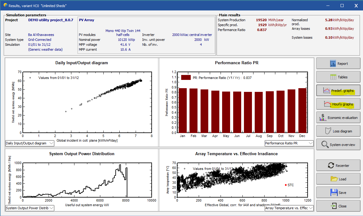Viewport: 363px width, 216px height.
Task: Click the Predef. graphs chart icon
Action: pyautogui.click(x=326, y=91)
